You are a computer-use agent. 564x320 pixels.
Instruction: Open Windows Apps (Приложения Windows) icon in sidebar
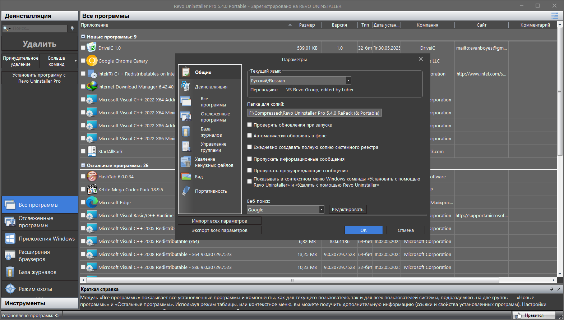(10, 238)
